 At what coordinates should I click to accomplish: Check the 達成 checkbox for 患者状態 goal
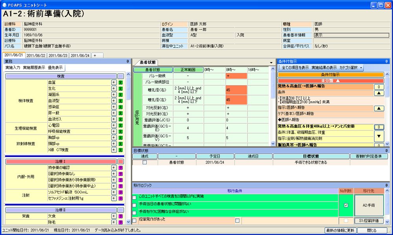pyautogui.click(x=145, y=162)
